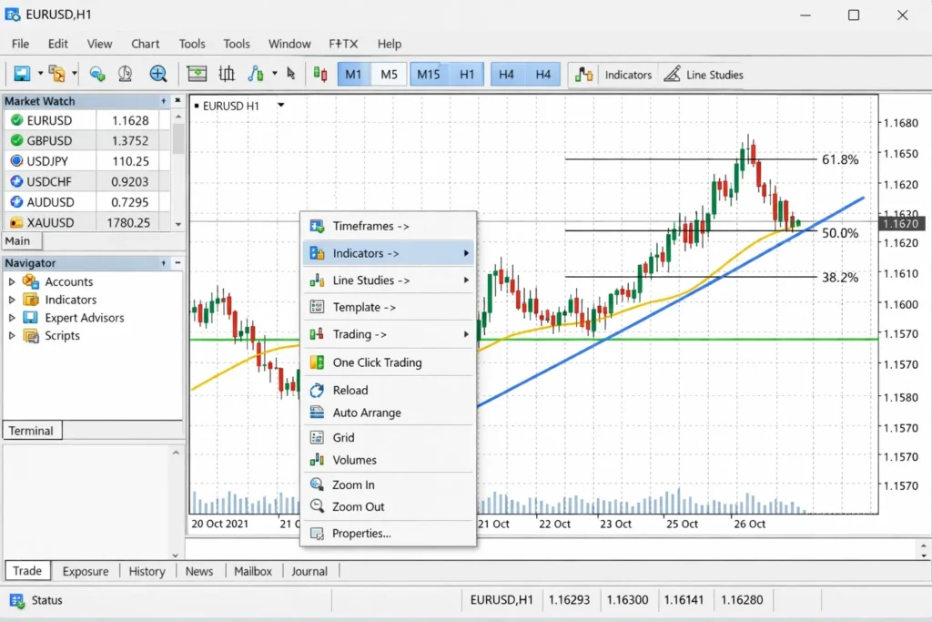The height and width of the screenshot is (622, 932).
Task: Switch to the History tab
Action: (x=147, y=571)
